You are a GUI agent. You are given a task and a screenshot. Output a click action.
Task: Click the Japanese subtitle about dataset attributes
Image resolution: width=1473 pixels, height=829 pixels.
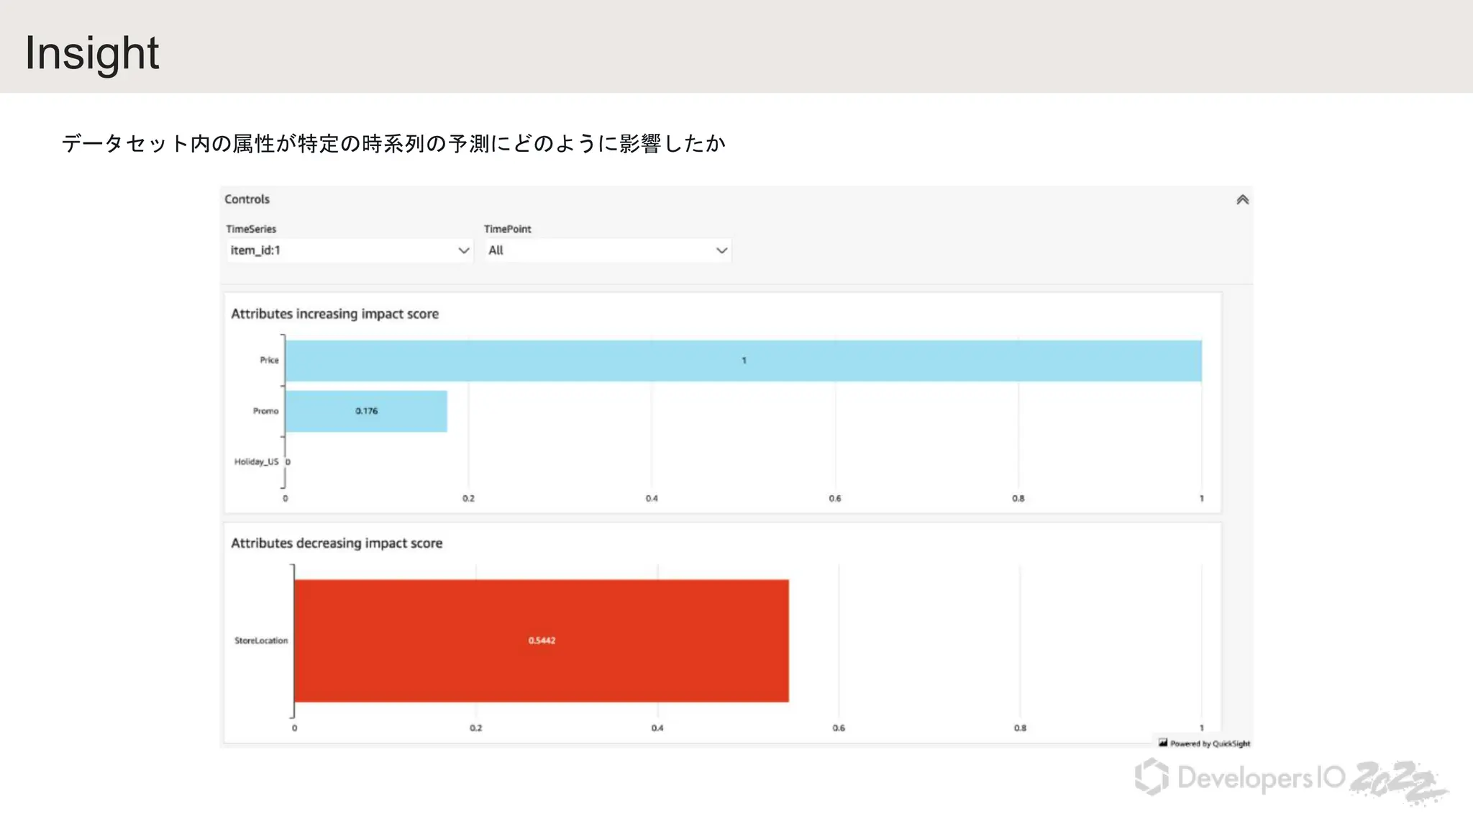(x=393, y=143)
